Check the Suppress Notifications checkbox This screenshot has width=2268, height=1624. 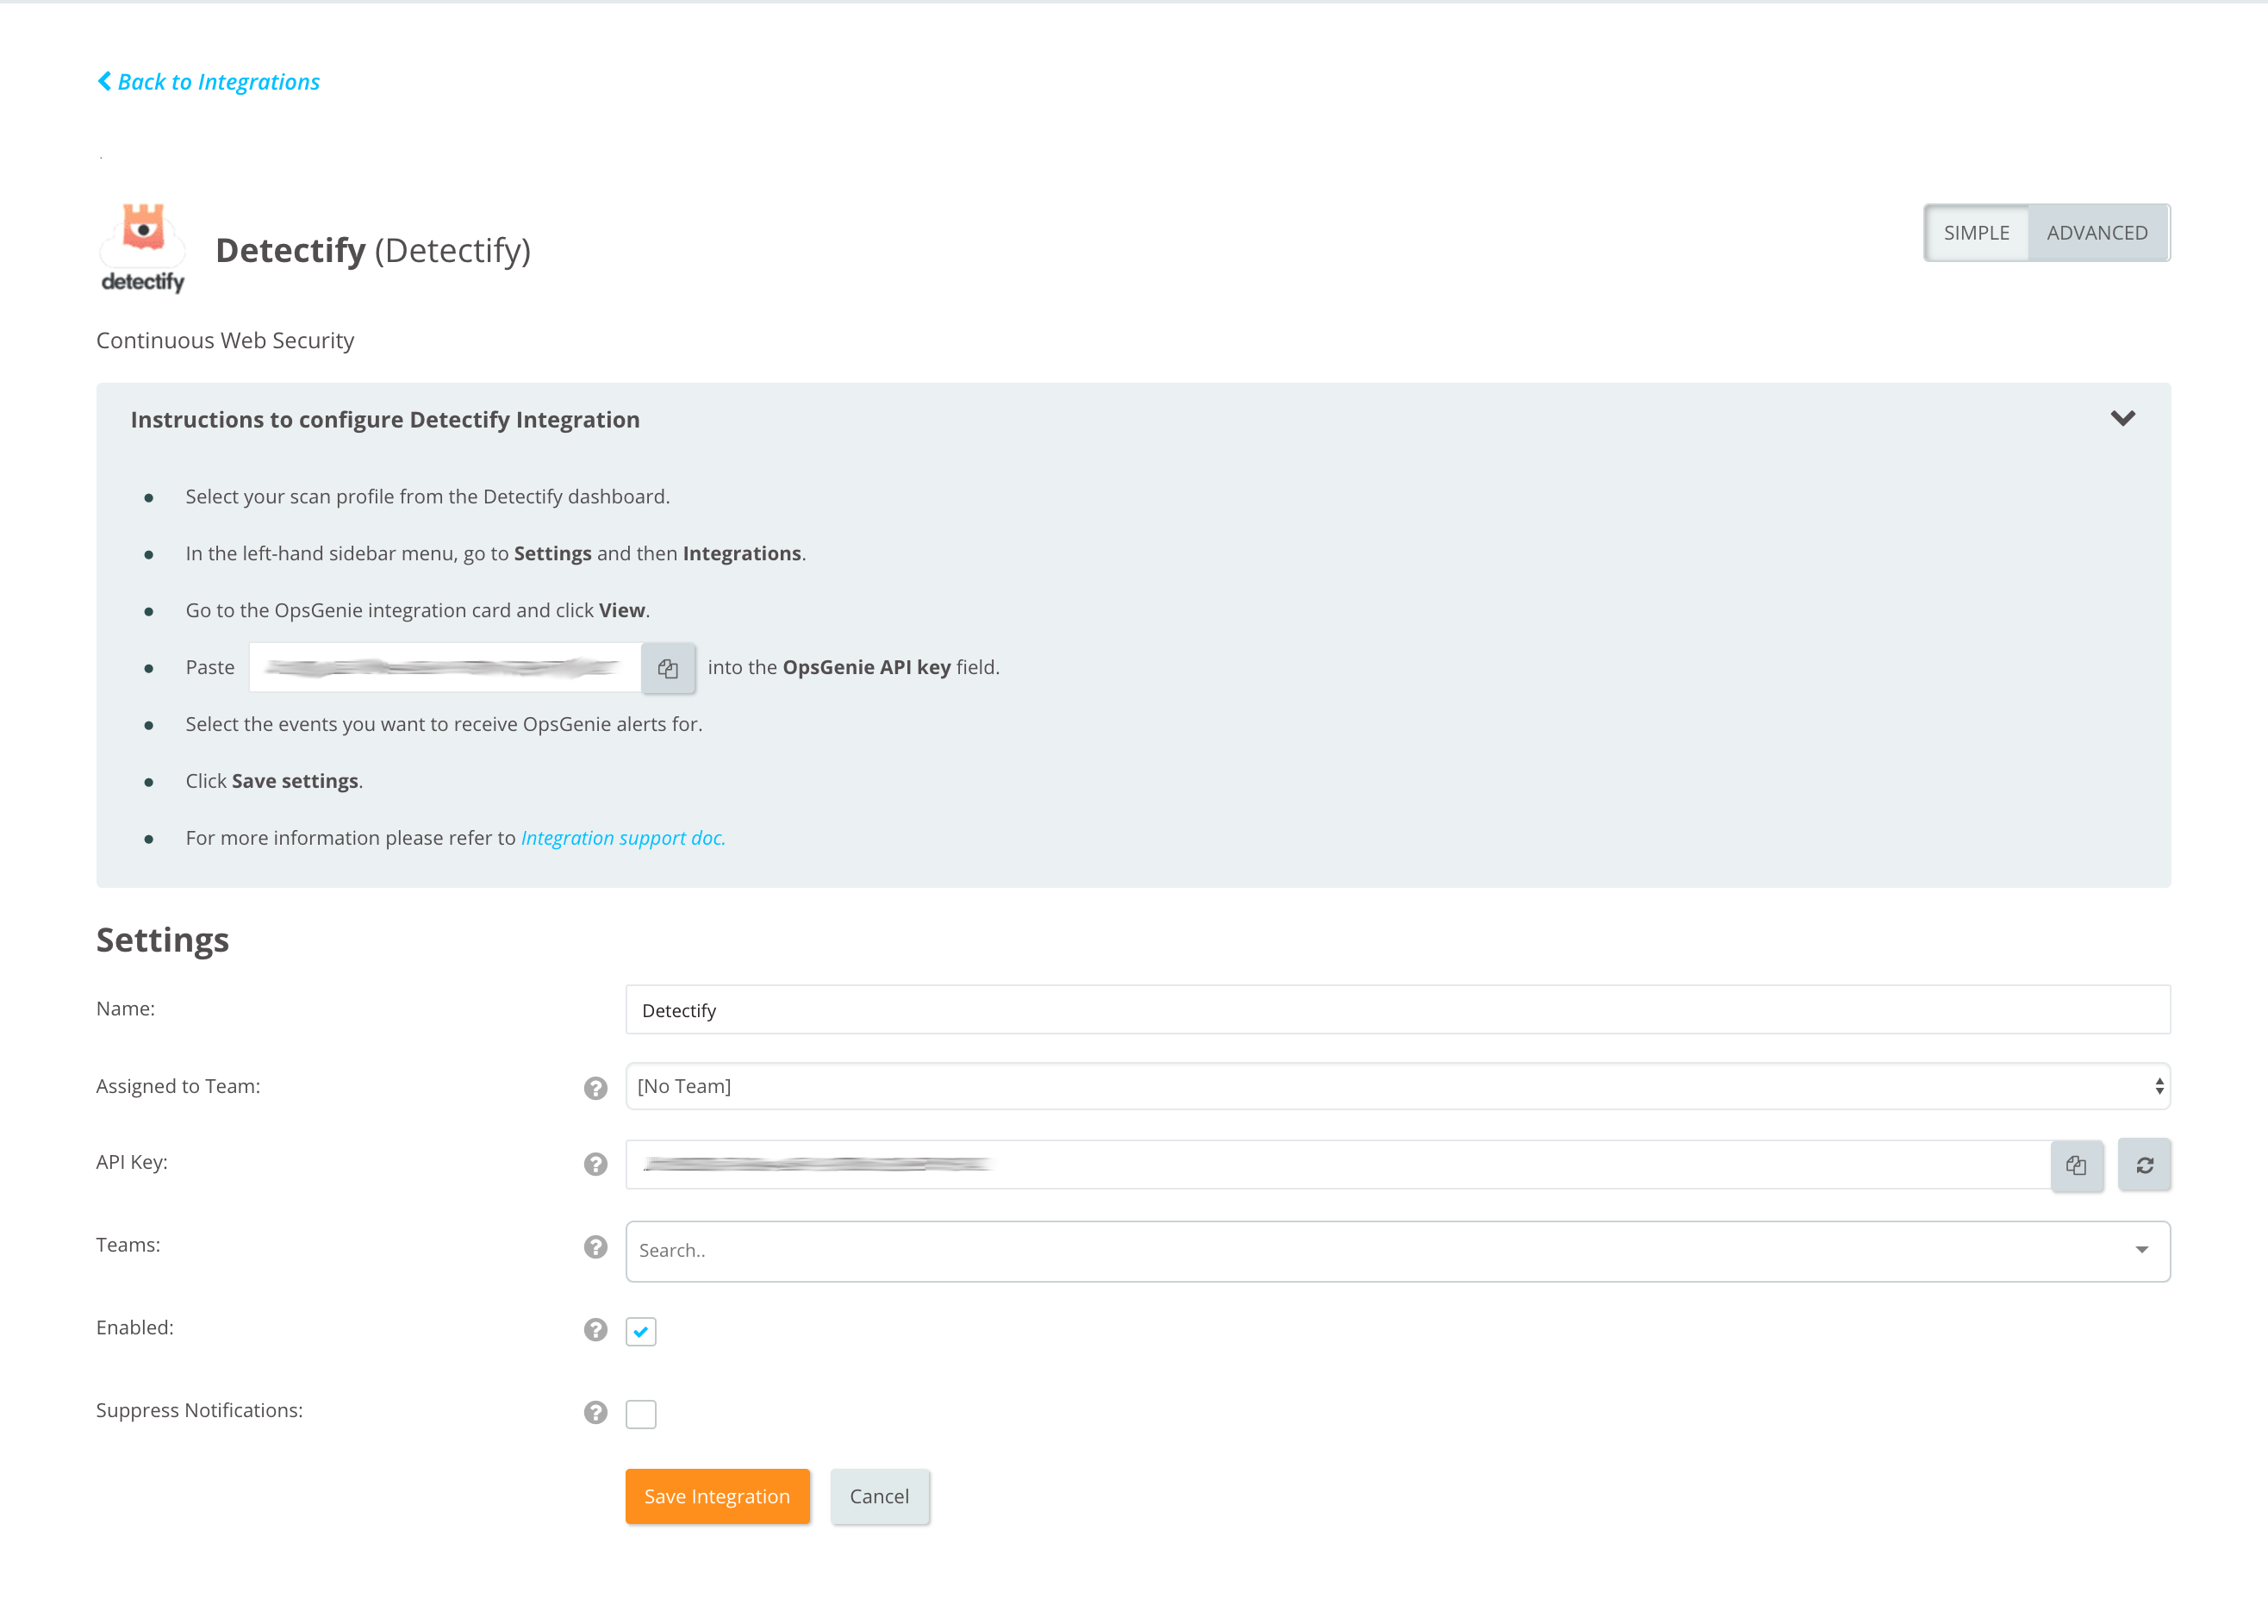click(x=641, y=1414)
